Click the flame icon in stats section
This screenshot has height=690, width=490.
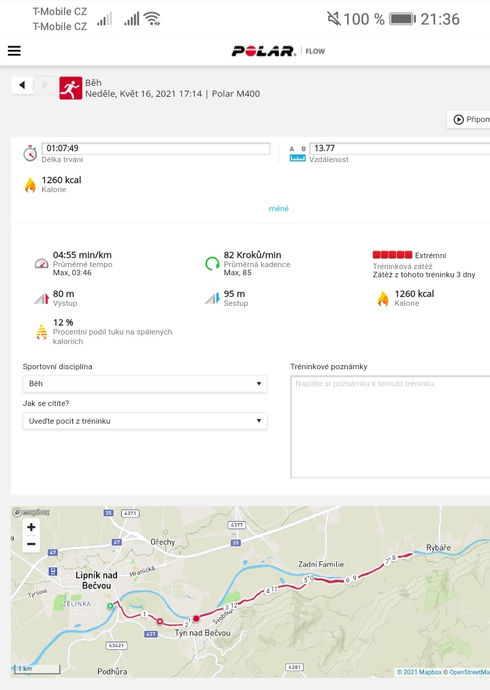tap(383, 299)
